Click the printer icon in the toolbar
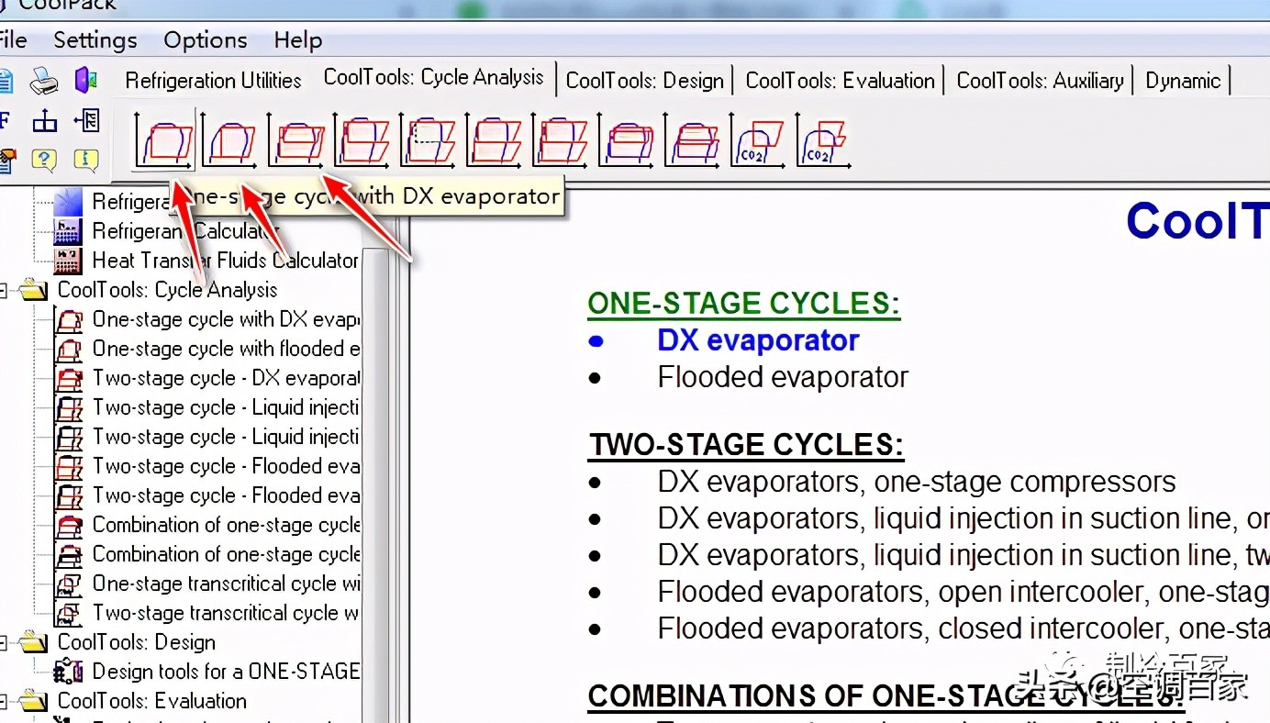1270x723 pixels. pos(44,81)
